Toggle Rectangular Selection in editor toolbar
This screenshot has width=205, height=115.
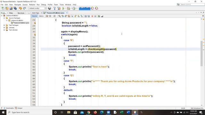coord(72,16)
